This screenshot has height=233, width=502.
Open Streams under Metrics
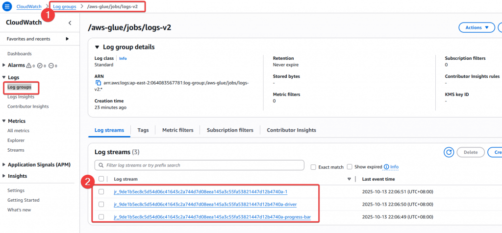pyautogui.click(x=16, y=150)
